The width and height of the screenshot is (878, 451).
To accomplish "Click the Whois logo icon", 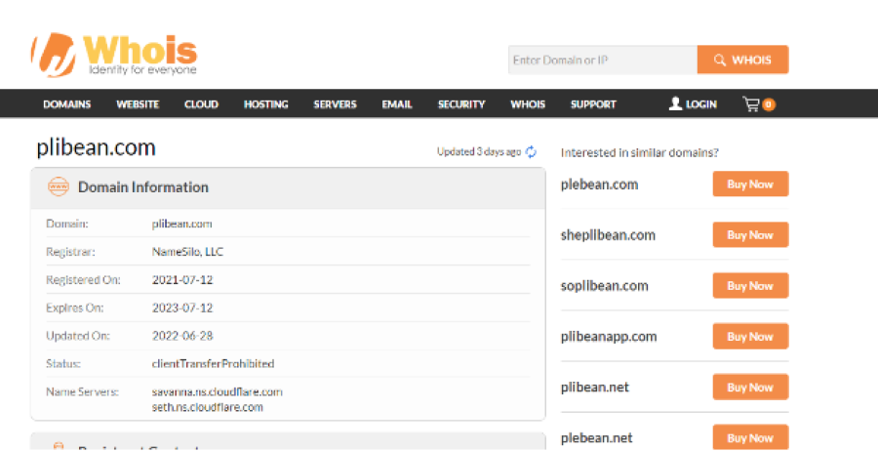I will tap(56, 56).
